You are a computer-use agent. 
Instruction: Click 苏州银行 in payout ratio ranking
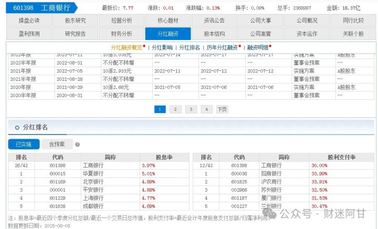(x=271, y=190)
